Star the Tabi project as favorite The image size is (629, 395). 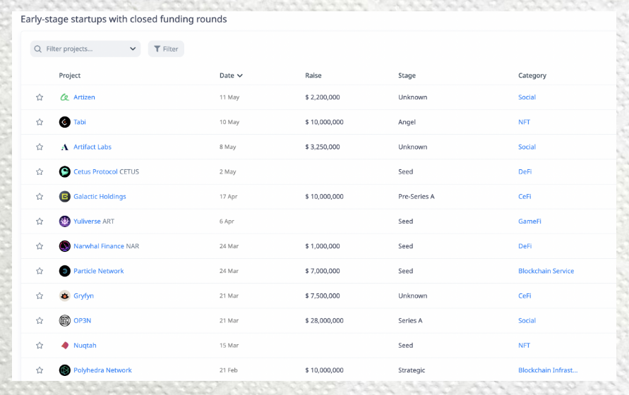[x=40, y=122]
